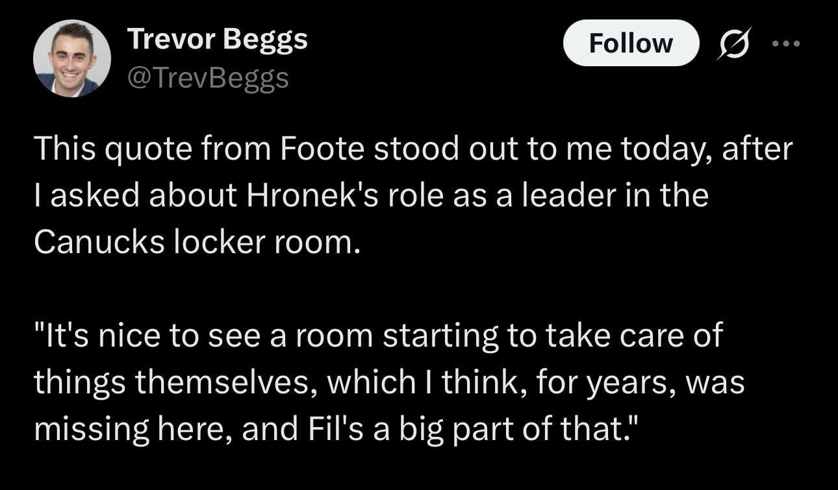Open the three-dot more options menu
This screenshot has width=838, height=490.
786,43
